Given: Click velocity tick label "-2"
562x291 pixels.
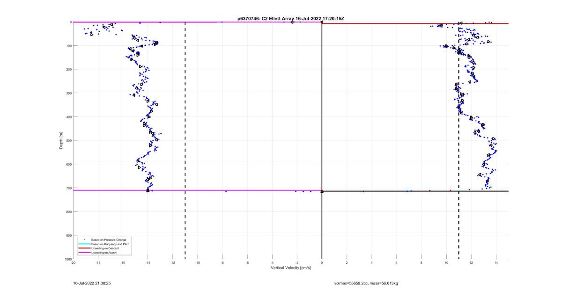Looking at the screenshot, I should (x=297, y=263).
